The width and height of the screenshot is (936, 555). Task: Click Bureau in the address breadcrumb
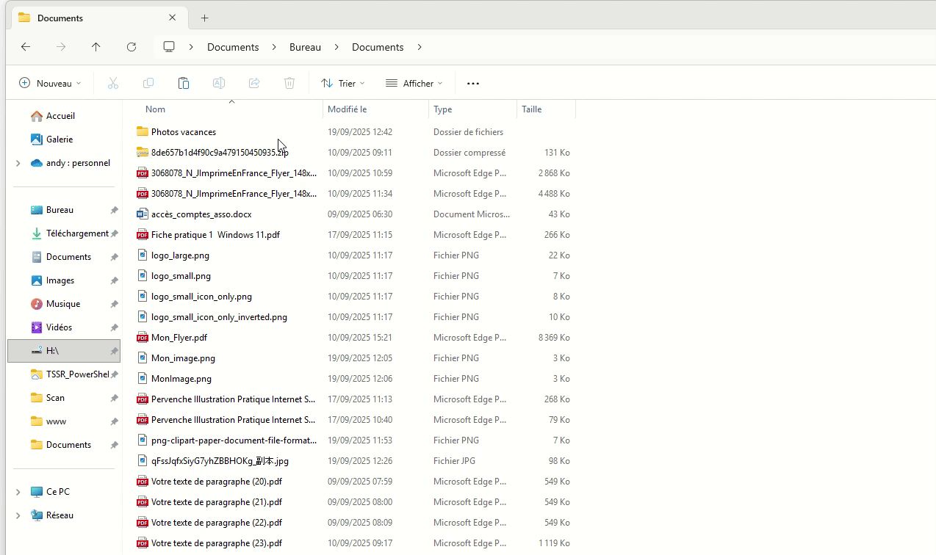pos(305,47)
